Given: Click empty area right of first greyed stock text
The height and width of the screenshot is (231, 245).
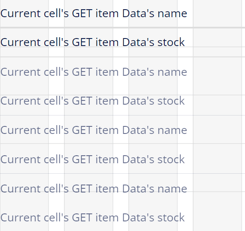Looking at the screenshot, I should [x=217, y=101].
